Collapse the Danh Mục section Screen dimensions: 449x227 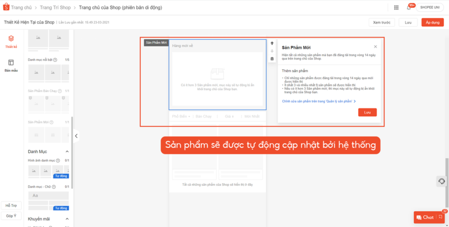[67, 152]
